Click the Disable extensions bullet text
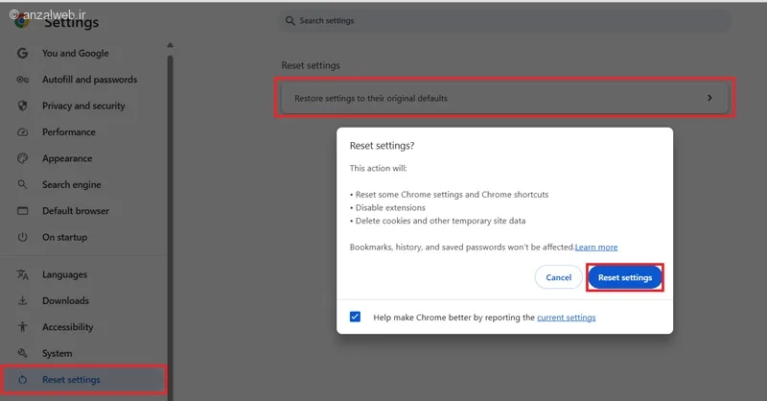 pyautogui.click(x=390, y=207)
